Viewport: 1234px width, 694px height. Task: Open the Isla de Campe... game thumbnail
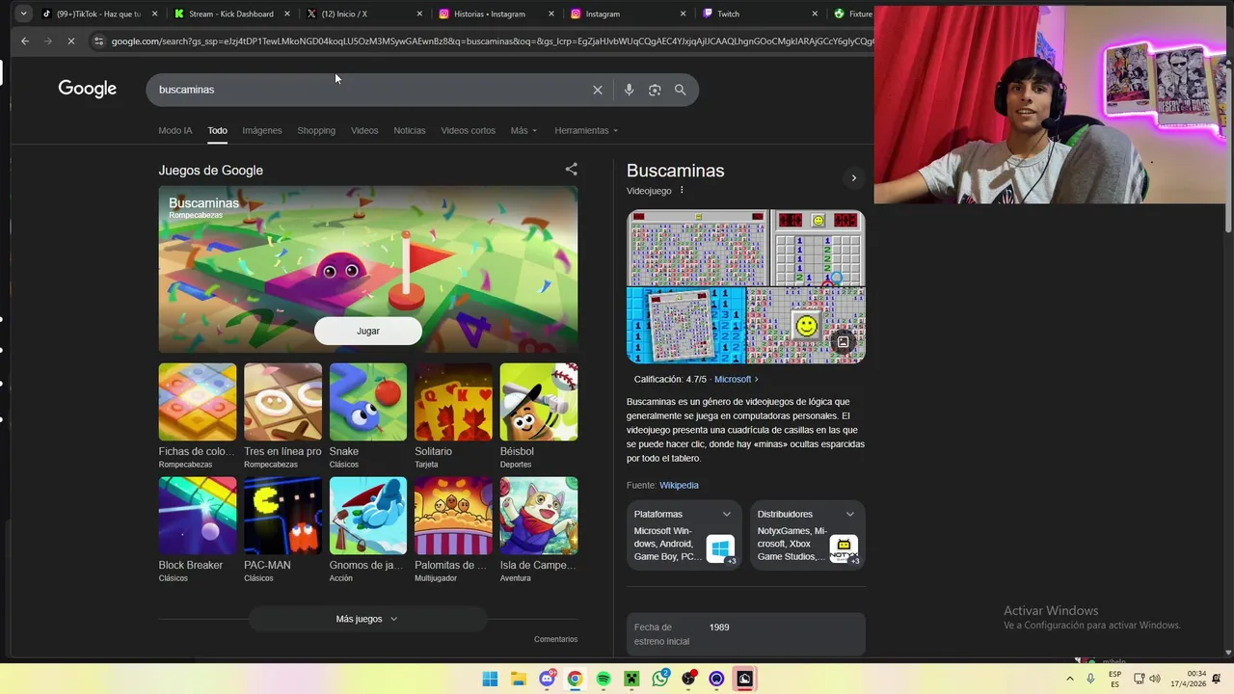point(539,516)
